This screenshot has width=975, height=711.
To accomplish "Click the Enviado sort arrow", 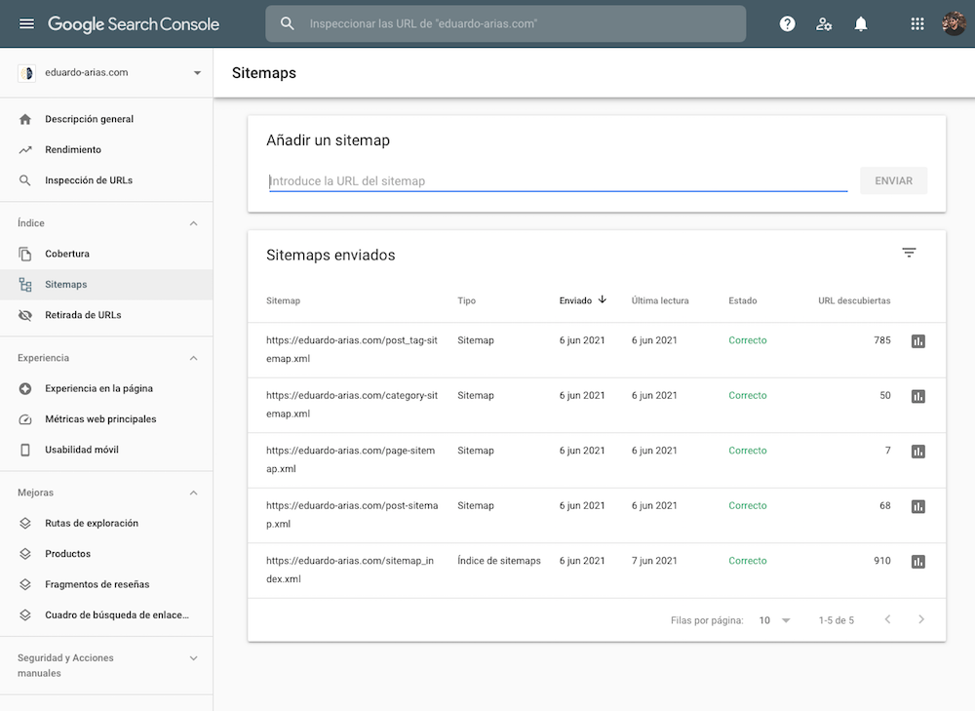I will 602,299.
